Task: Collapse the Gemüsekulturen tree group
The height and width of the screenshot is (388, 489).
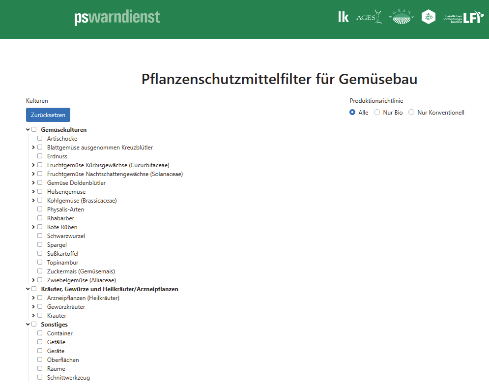Action: click(28, 130)
